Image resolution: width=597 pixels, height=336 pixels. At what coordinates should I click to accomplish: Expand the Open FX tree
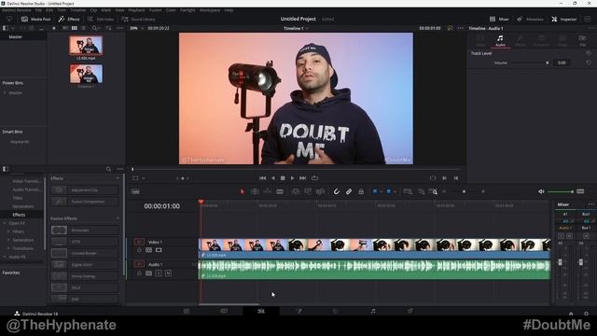tap(5, 223)
